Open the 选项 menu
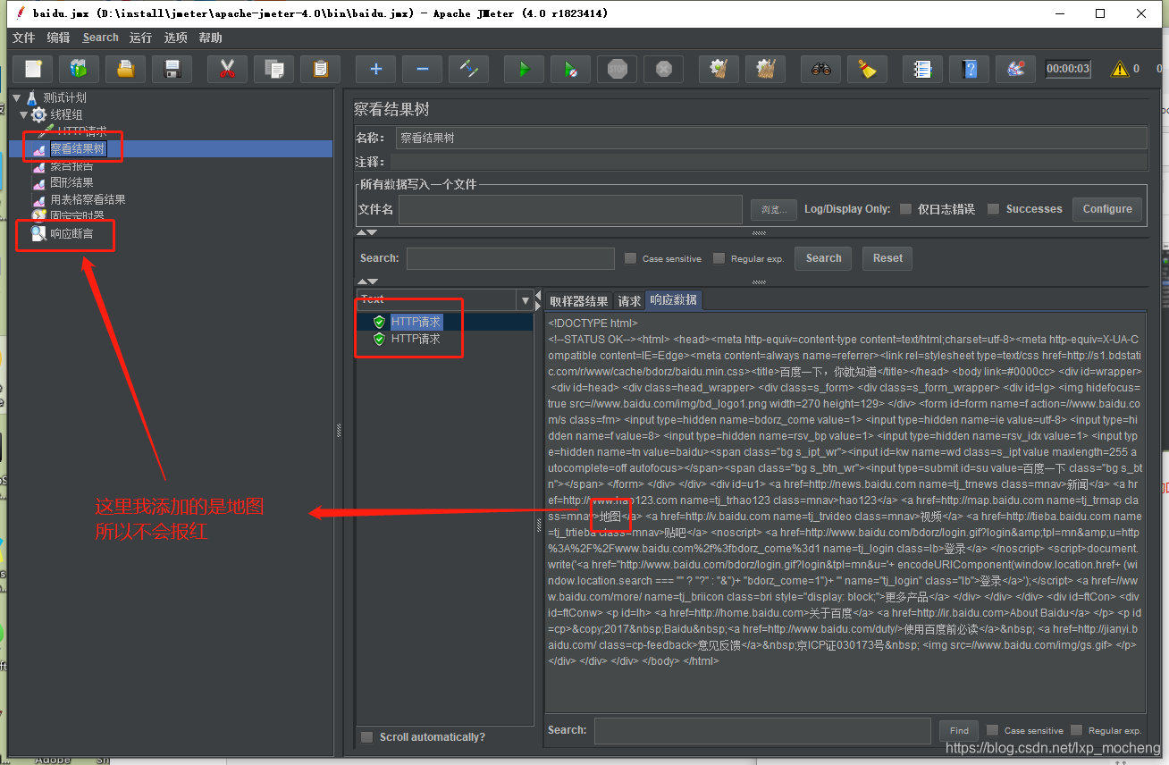Screen dimensions: 1169x765 click(x=175, y=38)
